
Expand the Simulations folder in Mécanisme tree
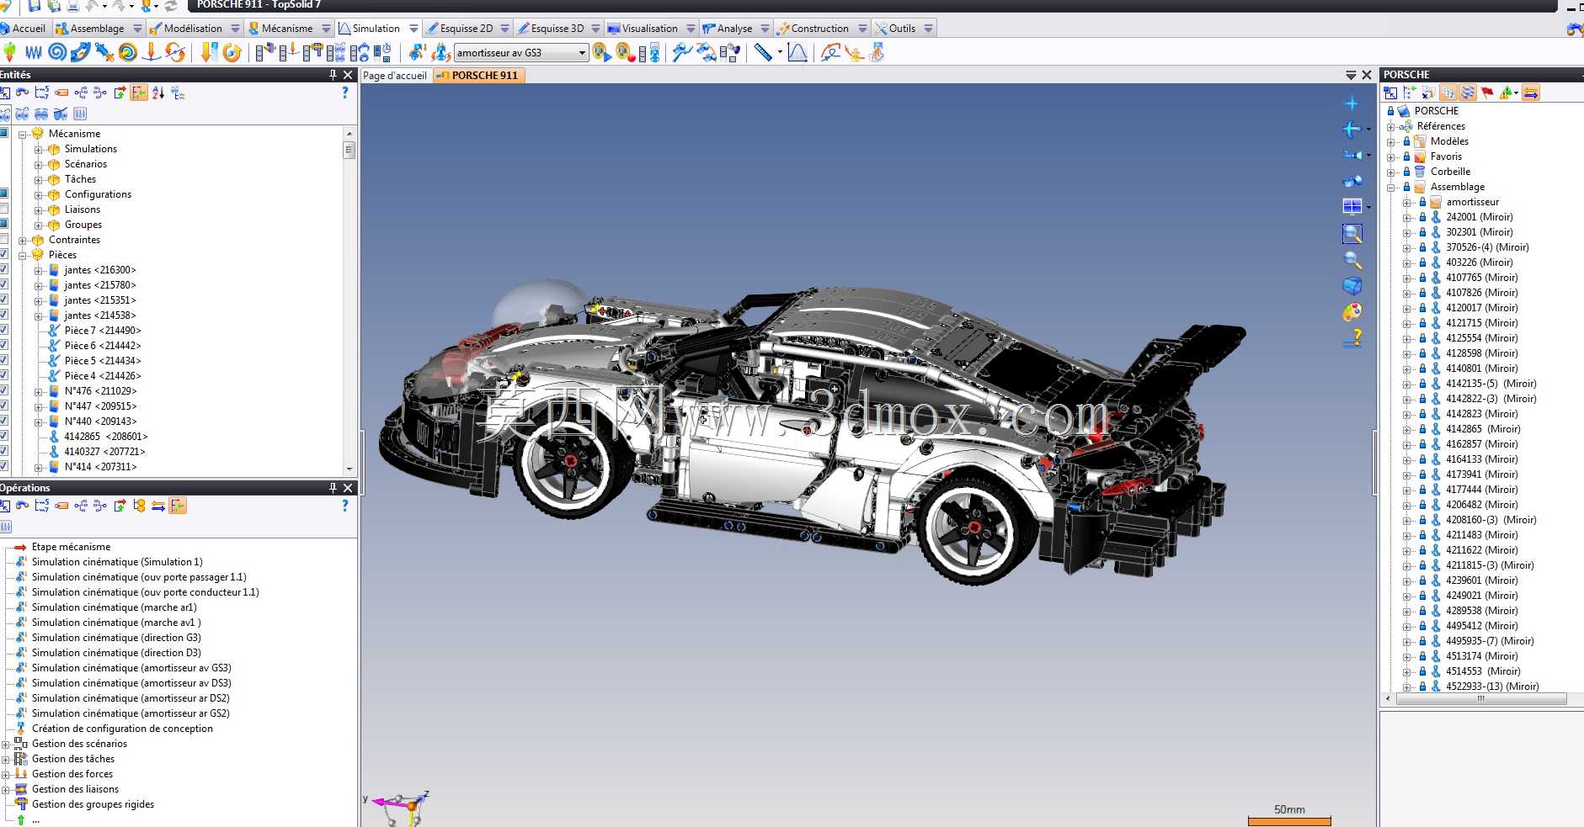(x=38, y=150)
